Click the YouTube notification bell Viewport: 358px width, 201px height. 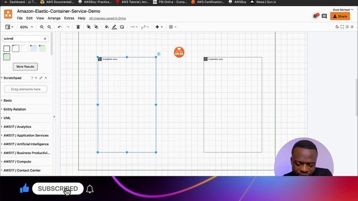click(89, 189)
